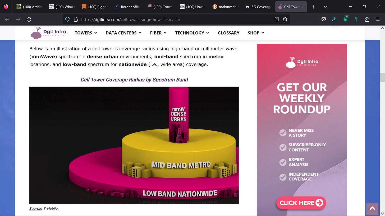Open a new tab with plus button
Image resolution: width=385 pixels, height=216 pixels.
pyautogui.click(x=313, y=7)
